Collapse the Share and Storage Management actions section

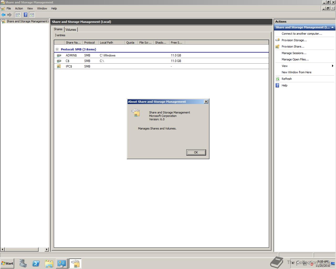pyautogui.click(x=332, y=27)
